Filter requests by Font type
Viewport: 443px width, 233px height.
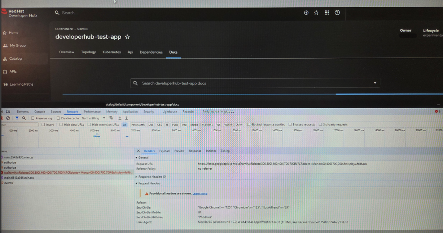175,125
